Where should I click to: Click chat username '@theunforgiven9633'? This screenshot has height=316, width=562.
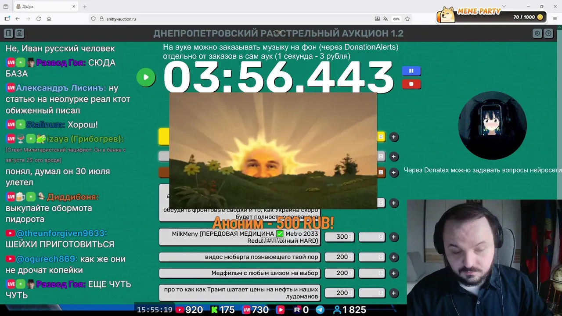61,233
